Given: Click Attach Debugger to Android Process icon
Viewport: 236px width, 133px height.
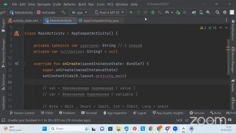Looking at the screenshot, I should (178, 12).
